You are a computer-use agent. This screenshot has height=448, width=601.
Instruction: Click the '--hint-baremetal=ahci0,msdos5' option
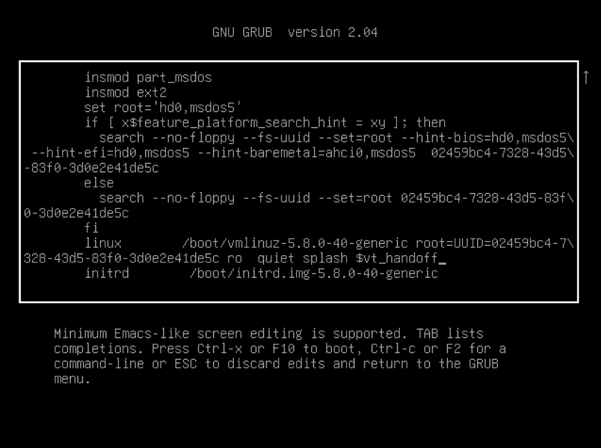click(306, 153)
